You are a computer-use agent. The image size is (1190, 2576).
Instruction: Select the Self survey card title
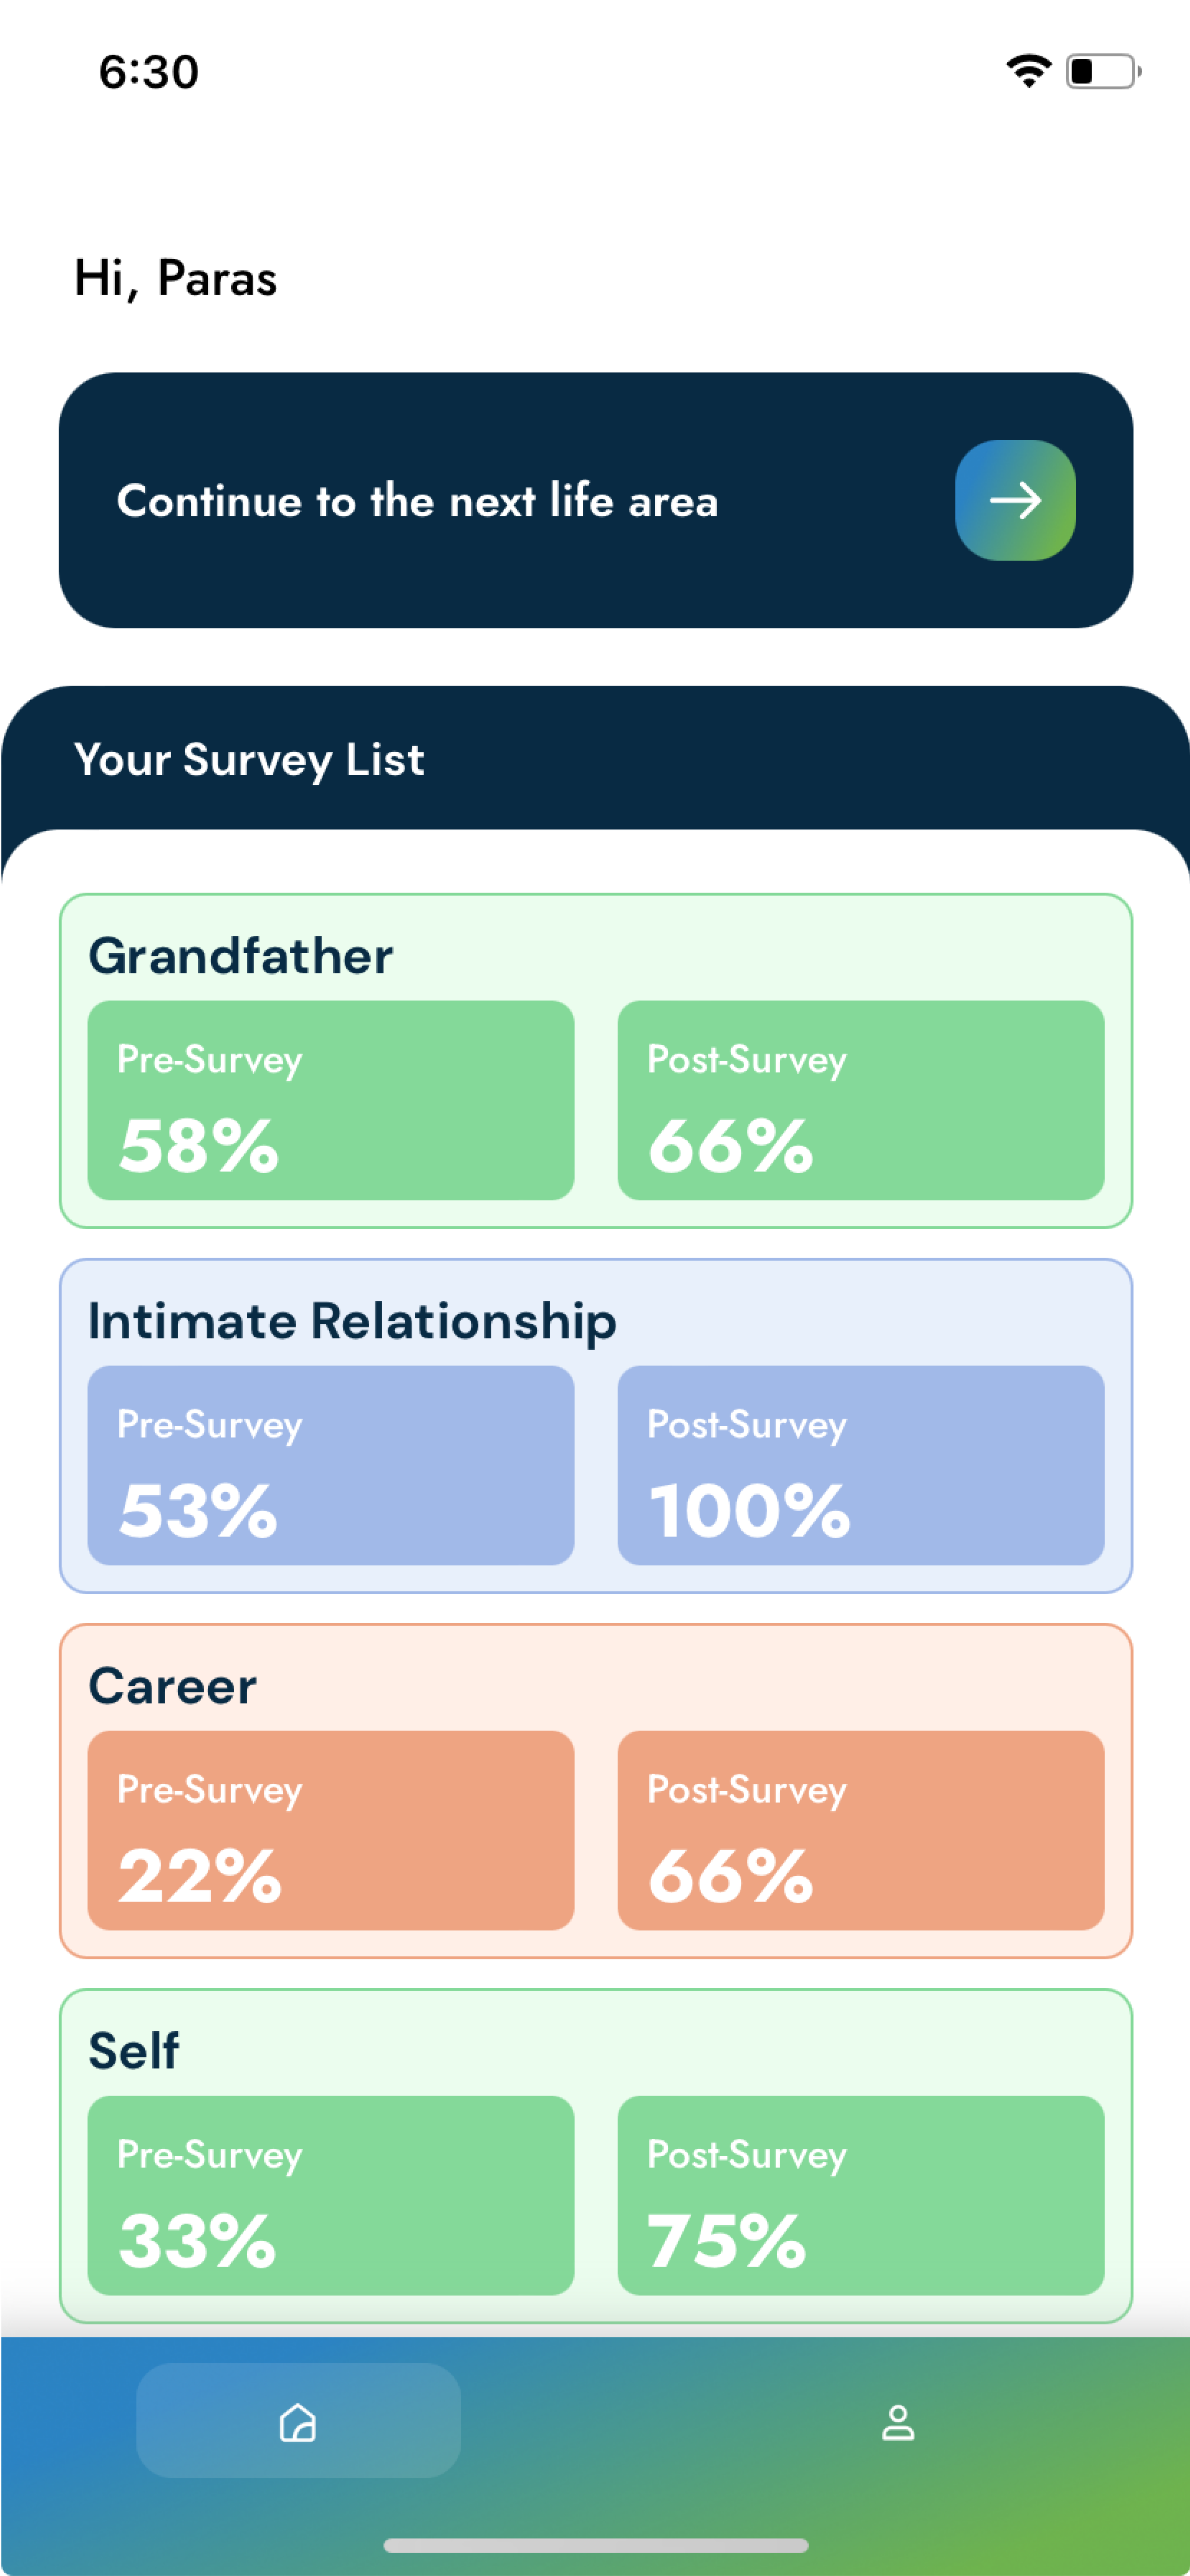click(x=134, y=2051)
